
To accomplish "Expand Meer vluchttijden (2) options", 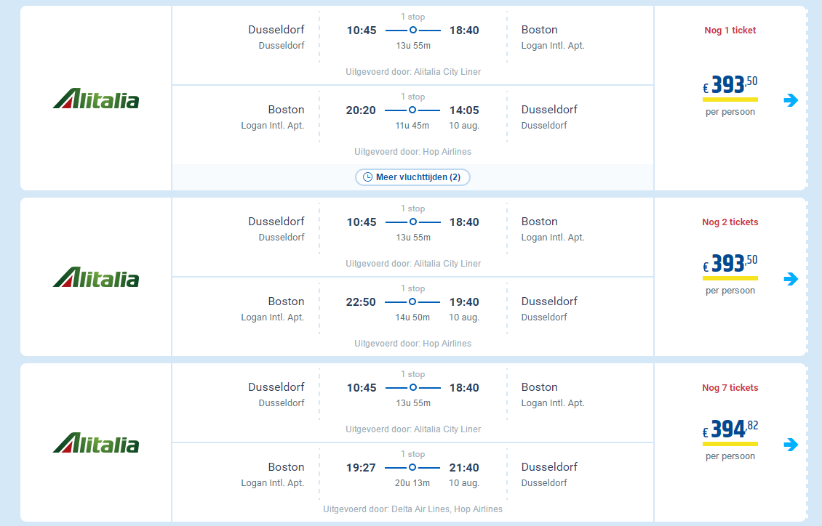I will click(x=412, y=177).
